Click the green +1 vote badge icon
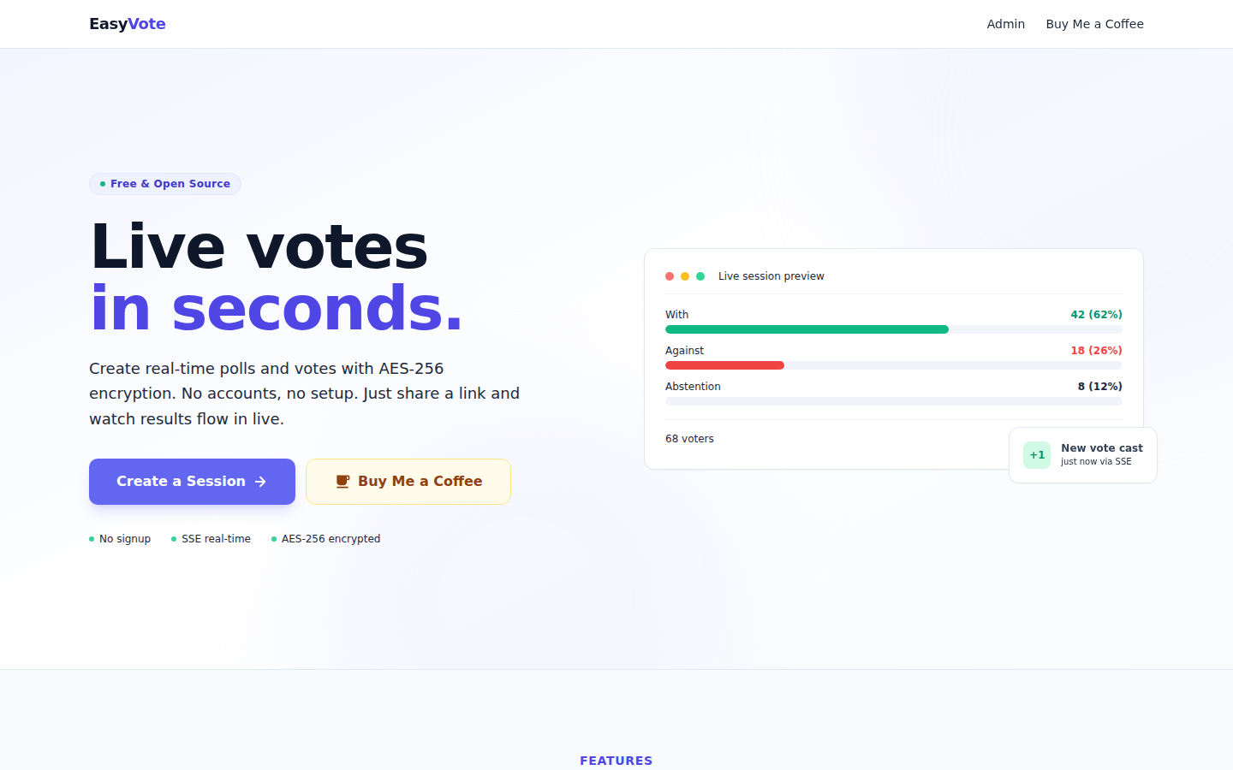Image resolution: width=1233 pixels, height=770 pixels. 1037,455
